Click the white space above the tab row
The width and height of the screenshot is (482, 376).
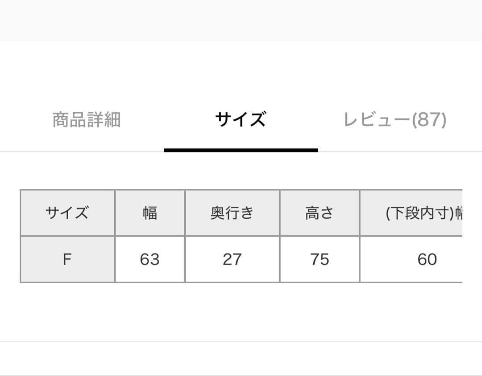[241, 71]
